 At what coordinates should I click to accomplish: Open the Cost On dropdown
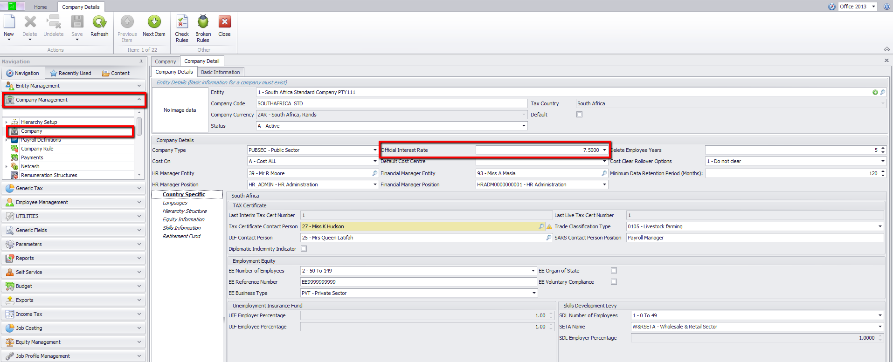(375, 161)
